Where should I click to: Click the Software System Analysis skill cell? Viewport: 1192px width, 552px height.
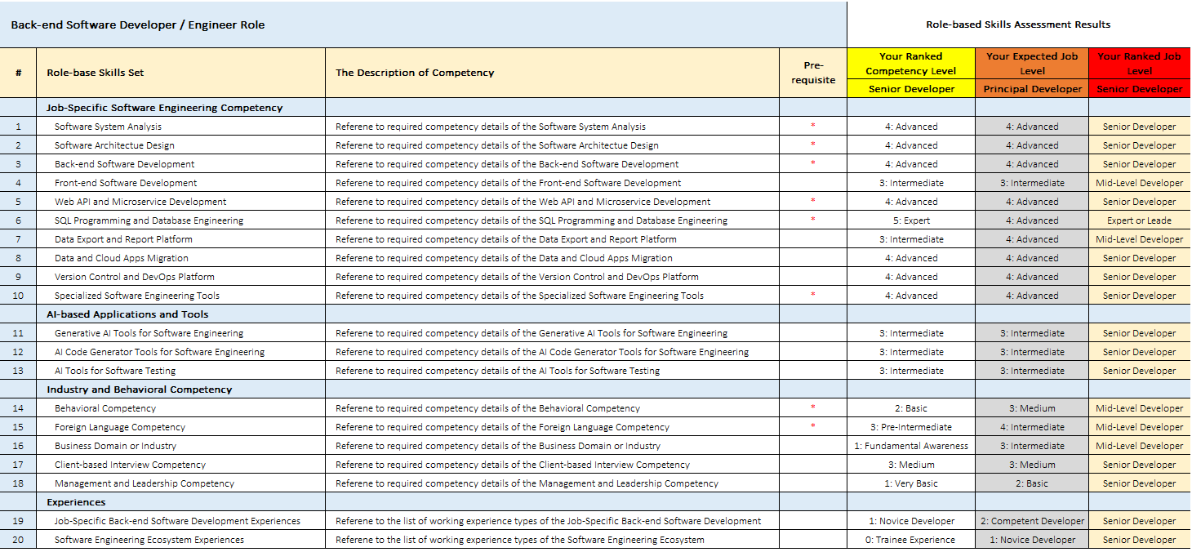pos(108,127)
